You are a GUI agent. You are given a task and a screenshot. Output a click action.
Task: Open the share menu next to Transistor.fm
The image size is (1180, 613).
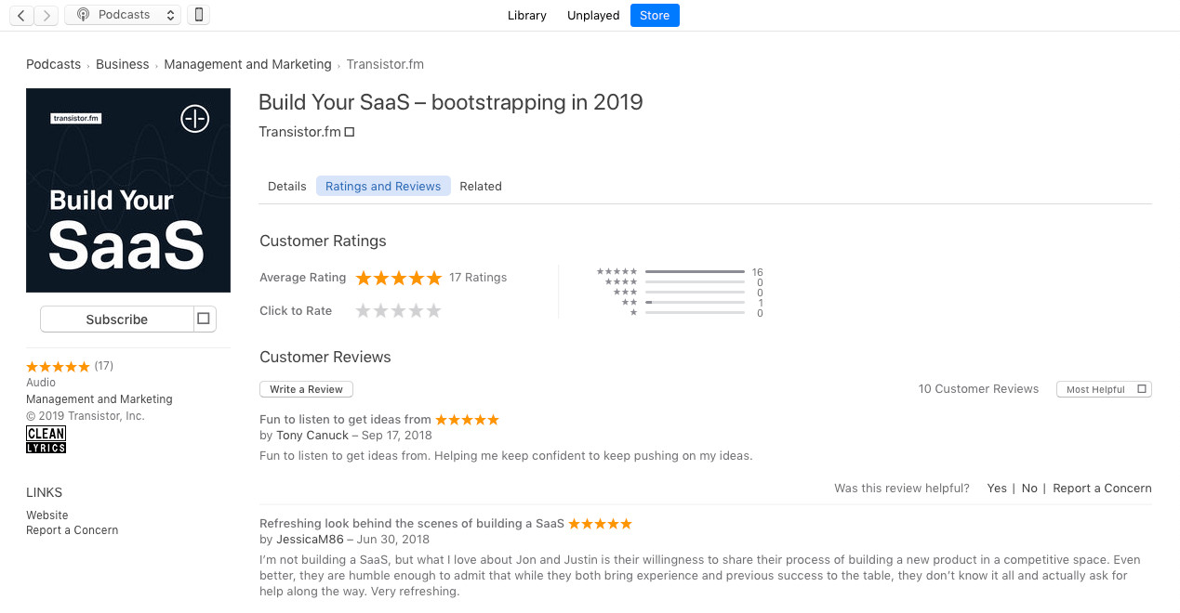point(350,132)
